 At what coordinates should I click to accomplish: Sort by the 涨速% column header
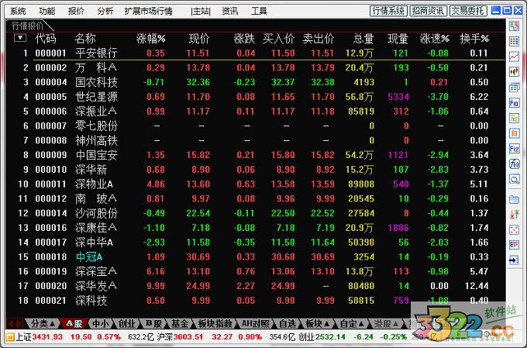pos(435,39)
